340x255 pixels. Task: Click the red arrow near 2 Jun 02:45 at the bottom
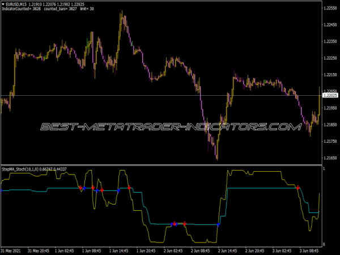pyautogui.click(x=175, y=224)
